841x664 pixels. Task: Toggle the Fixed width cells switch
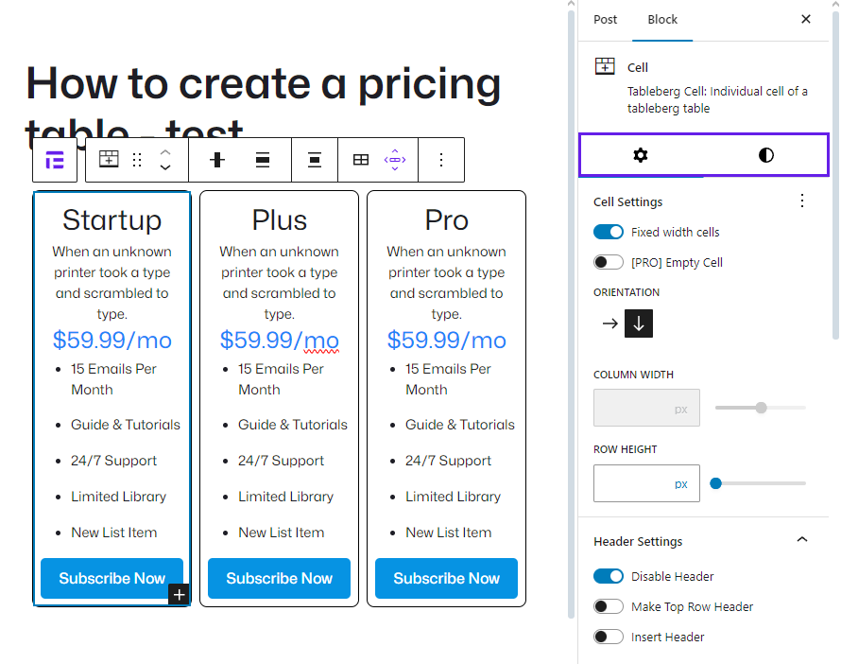pyautogui.click(x=609, y=232)
